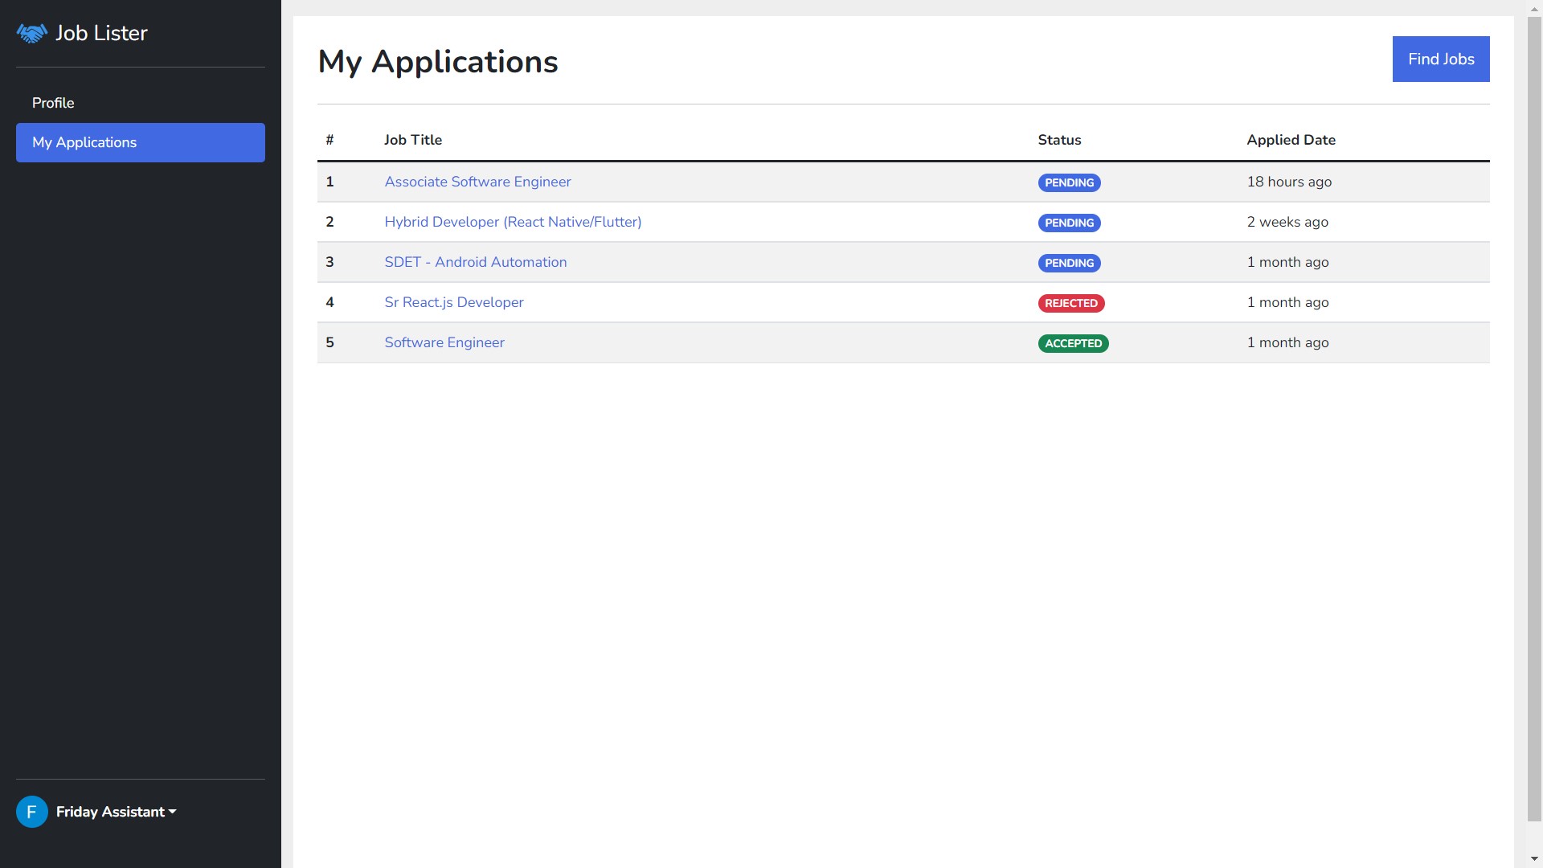1543x868 pixels.
Task: Click the Job Lister handshake logo icon
Action: point(32,34)
